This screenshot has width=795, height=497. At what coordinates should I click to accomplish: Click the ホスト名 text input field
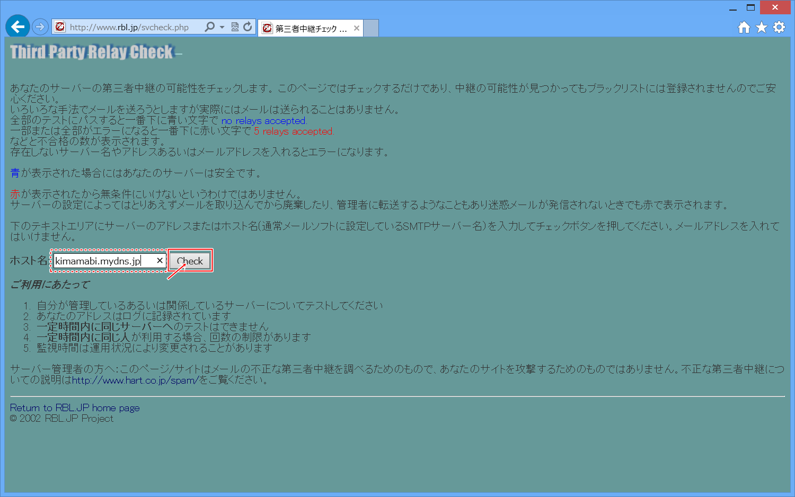coord(103,261)
